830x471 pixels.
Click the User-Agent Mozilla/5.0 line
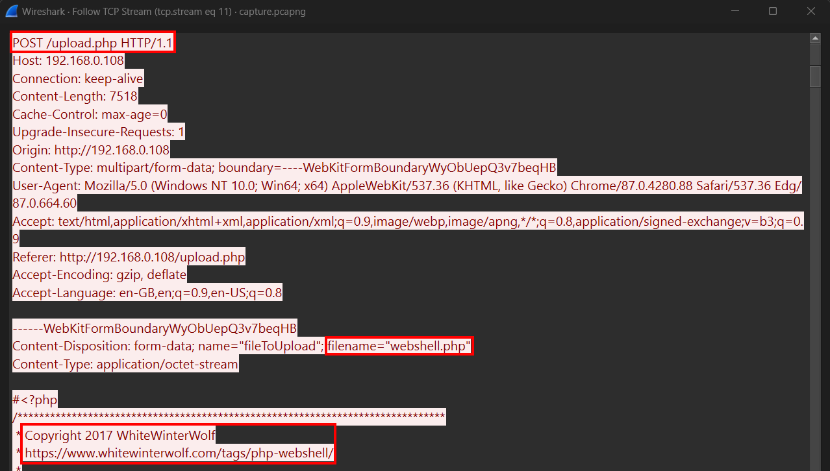[407, 186]
